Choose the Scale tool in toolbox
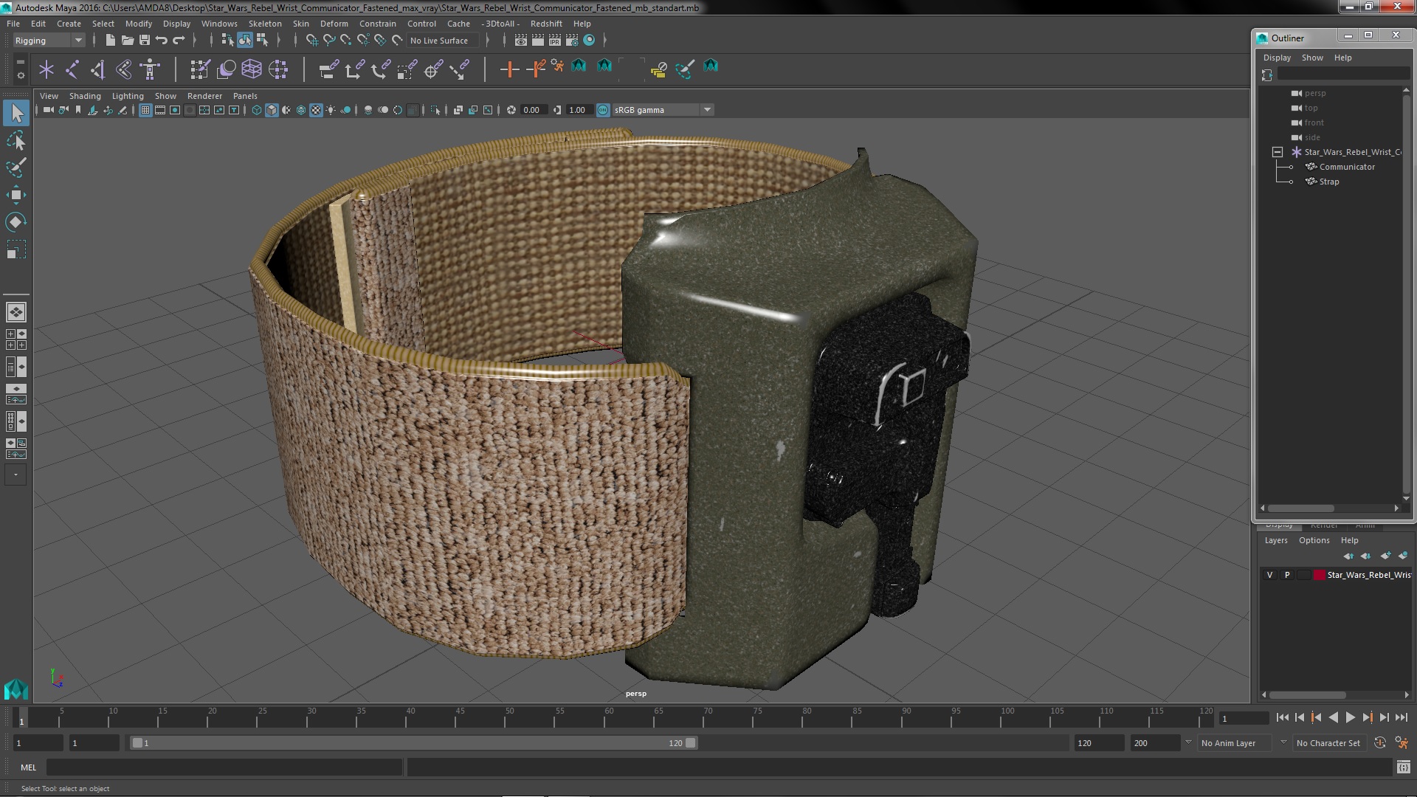Image resolution: width=1417 pixels, height=797 pixels. click(16, 249)
